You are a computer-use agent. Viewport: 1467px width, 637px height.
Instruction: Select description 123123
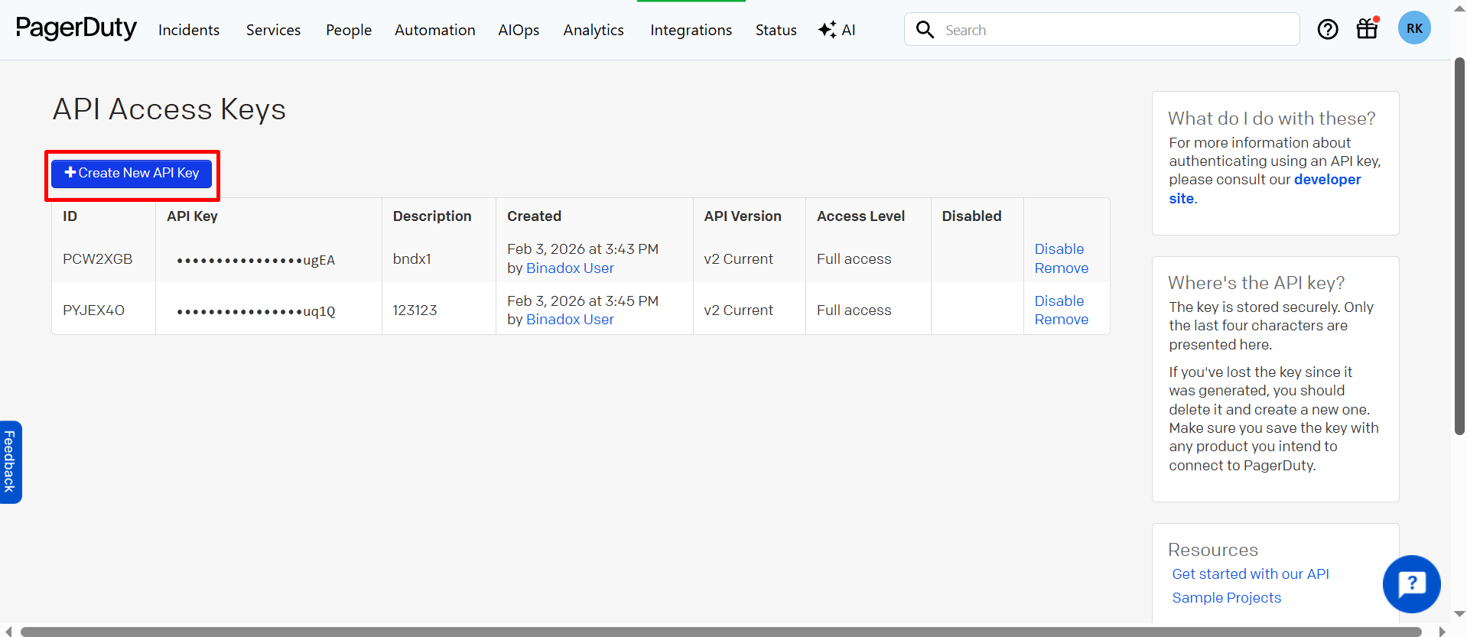[x=415, y=310]
